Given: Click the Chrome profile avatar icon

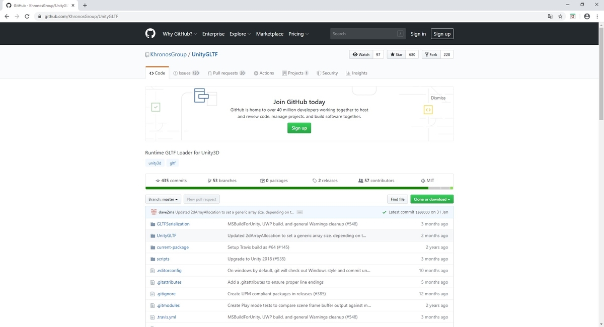Looking at the screenshot, I should [586, 16].
